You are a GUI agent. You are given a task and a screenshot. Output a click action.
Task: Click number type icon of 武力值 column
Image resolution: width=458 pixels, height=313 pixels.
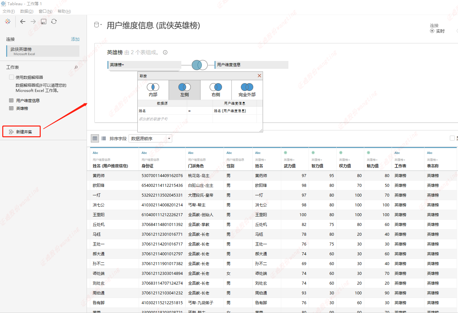pos(285,153)
